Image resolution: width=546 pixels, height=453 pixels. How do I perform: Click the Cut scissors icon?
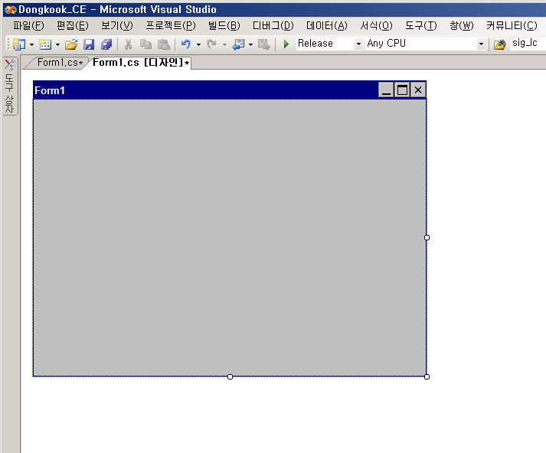coord(128,44)
